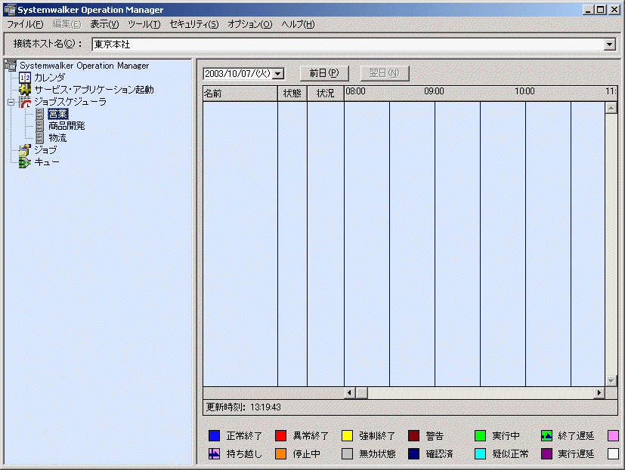Click the 状況 column header
The height and width of the screenshot is (470, 625).
325,94
